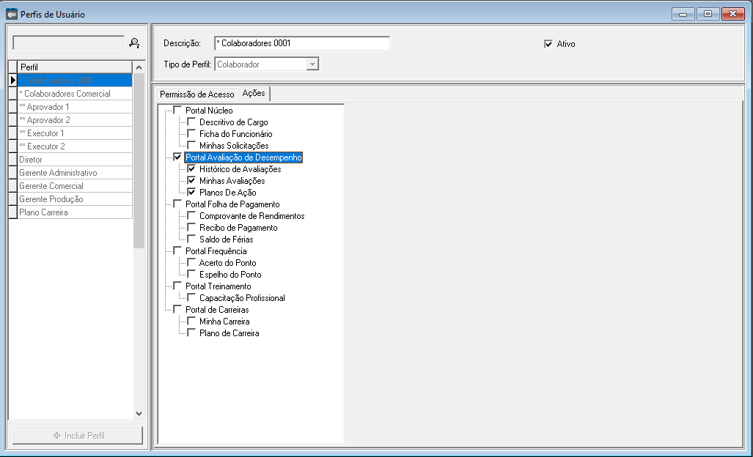The image size is (753, 457).
Task: Click the profile list scroll-up arrow
Action: click(139, 67)
